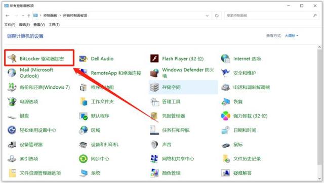Open recent locations dropdown arrow

pos(23,16)
